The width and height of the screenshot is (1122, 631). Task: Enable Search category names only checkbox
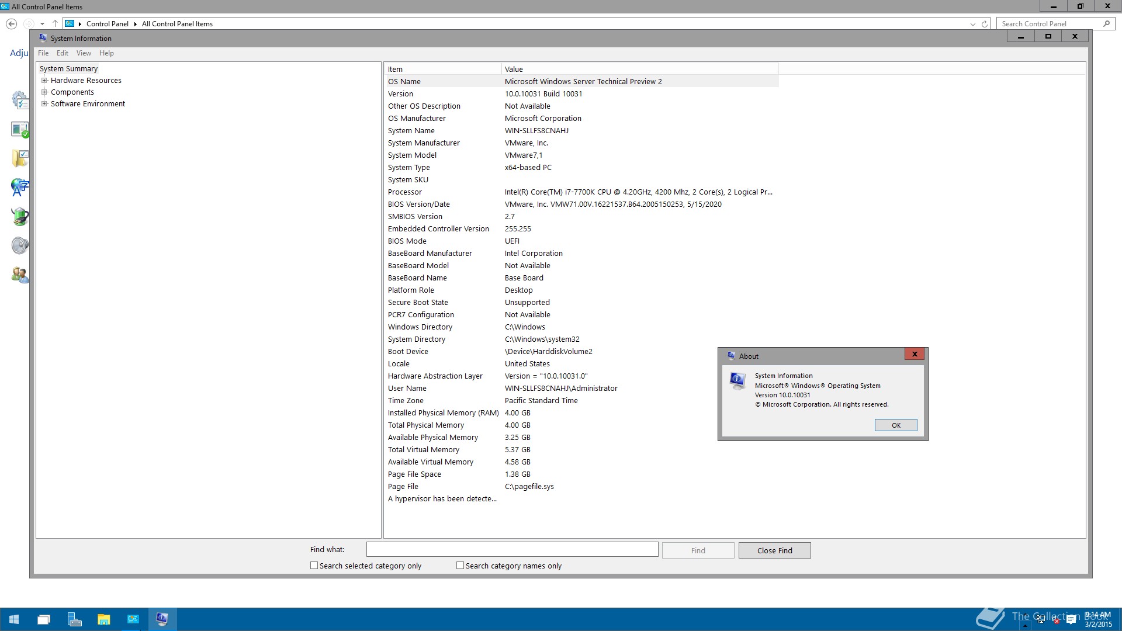(460, 566)
